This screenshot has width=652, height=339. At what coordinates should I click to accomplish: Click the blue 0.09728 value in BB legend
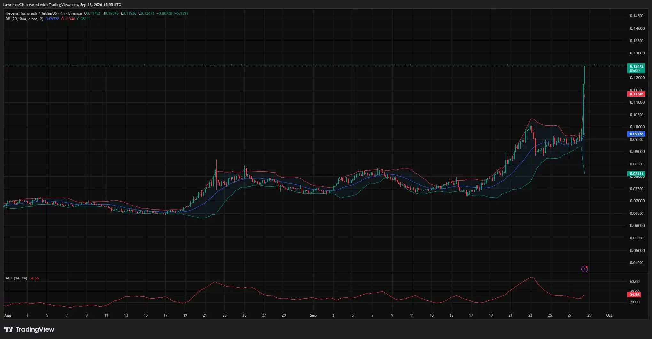(52, 19)
